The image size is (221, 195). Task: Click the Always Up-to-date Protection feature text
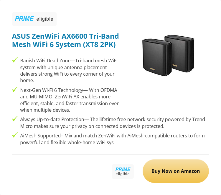point(112,123)
